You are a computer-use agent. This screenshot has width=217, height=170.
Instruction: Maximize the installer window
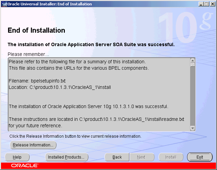click(x=207, y=4)
